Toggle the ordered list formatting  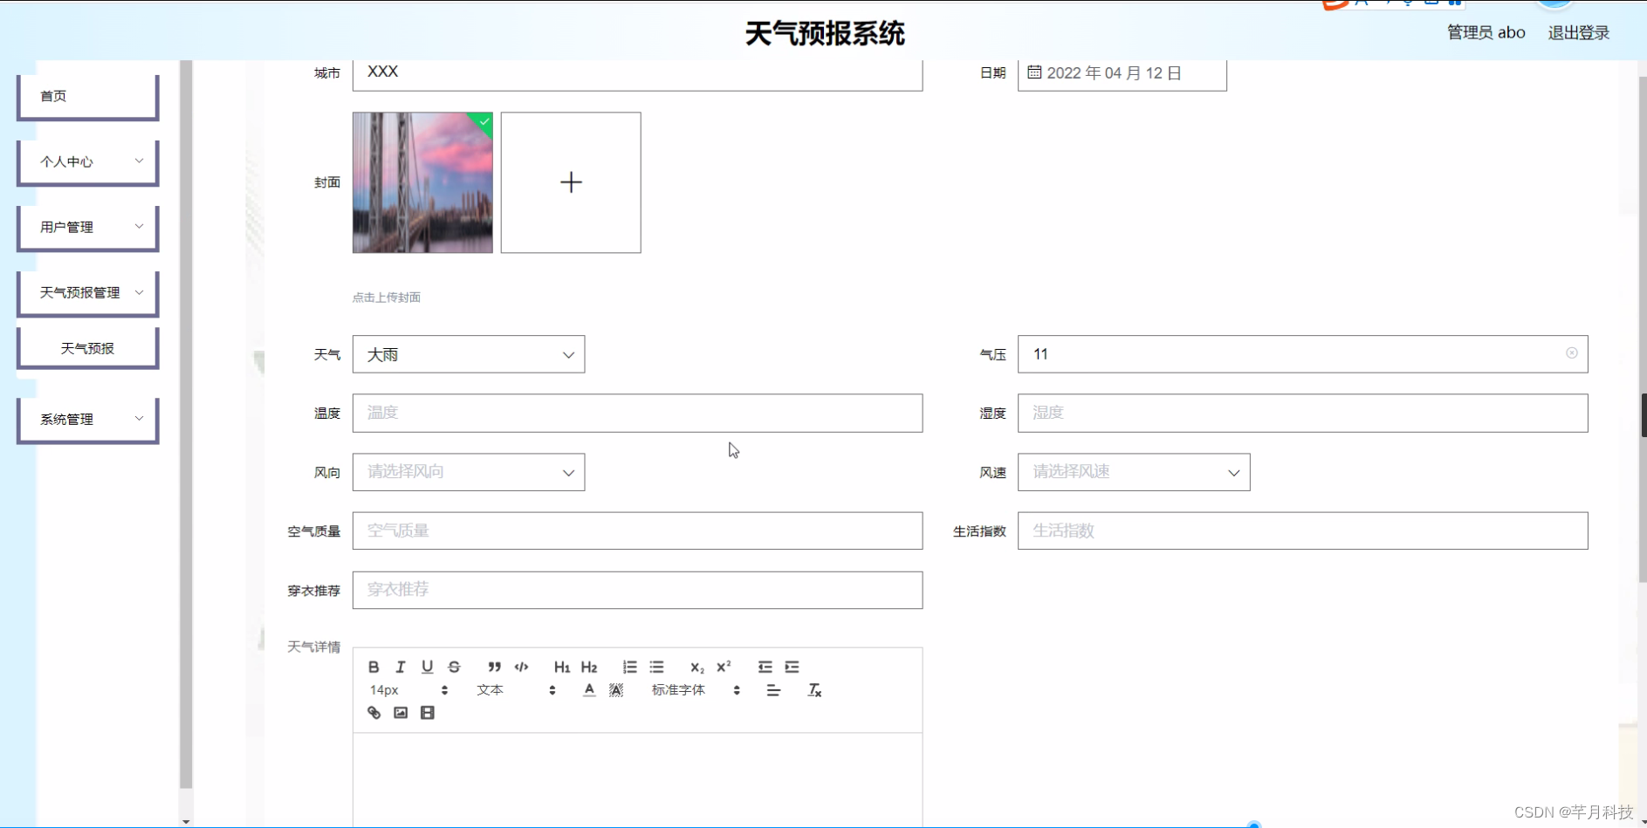click(630, 667)
